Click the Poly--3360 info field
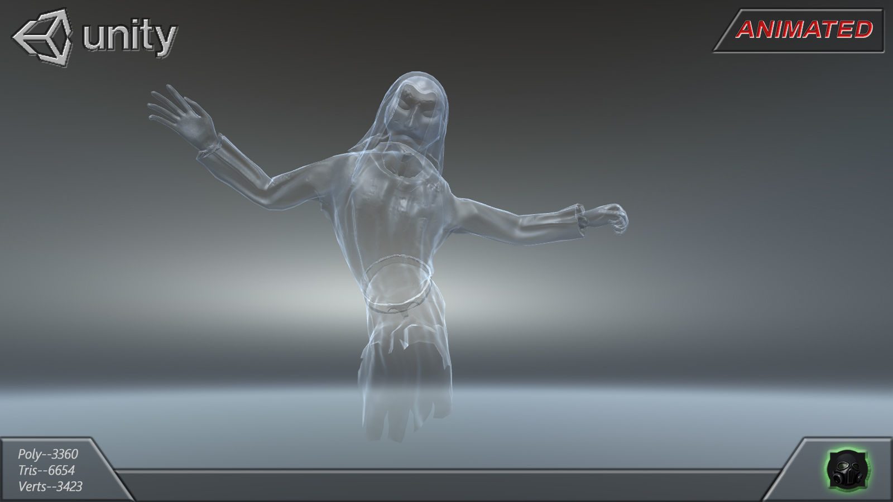 (x=47, y=455)
